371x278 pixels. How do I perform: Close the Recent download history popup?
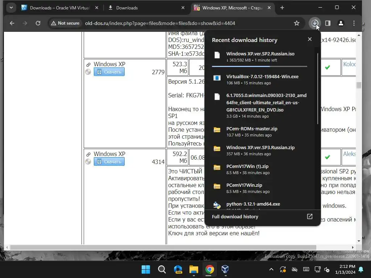pyautogui.click(x=310, y=39)
